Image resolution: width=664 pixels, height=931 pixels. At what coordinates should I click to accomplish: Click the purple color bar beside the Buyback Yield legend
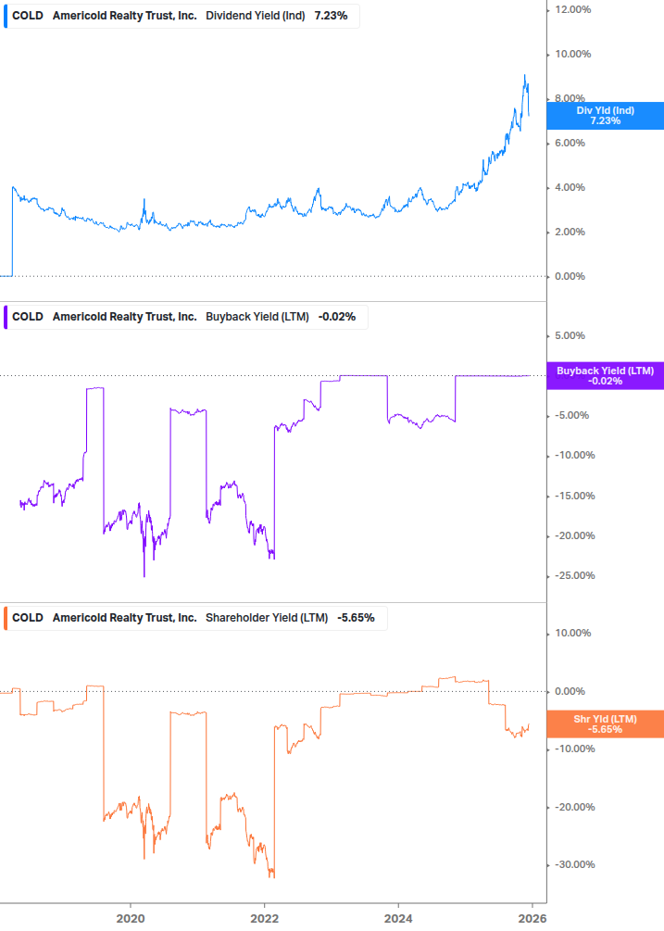tap(6, 317)
